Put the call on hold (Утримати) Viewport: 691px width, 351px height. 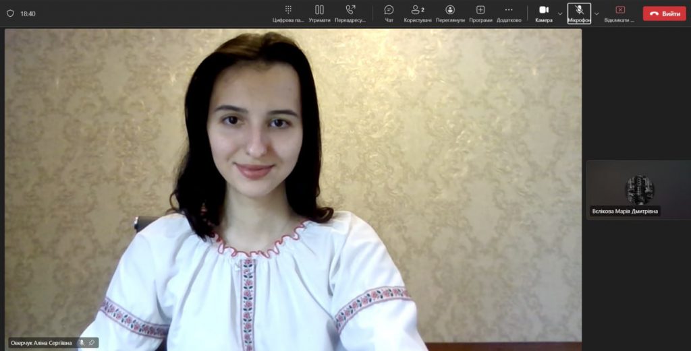pyautogui.click(x=319, y=13)
